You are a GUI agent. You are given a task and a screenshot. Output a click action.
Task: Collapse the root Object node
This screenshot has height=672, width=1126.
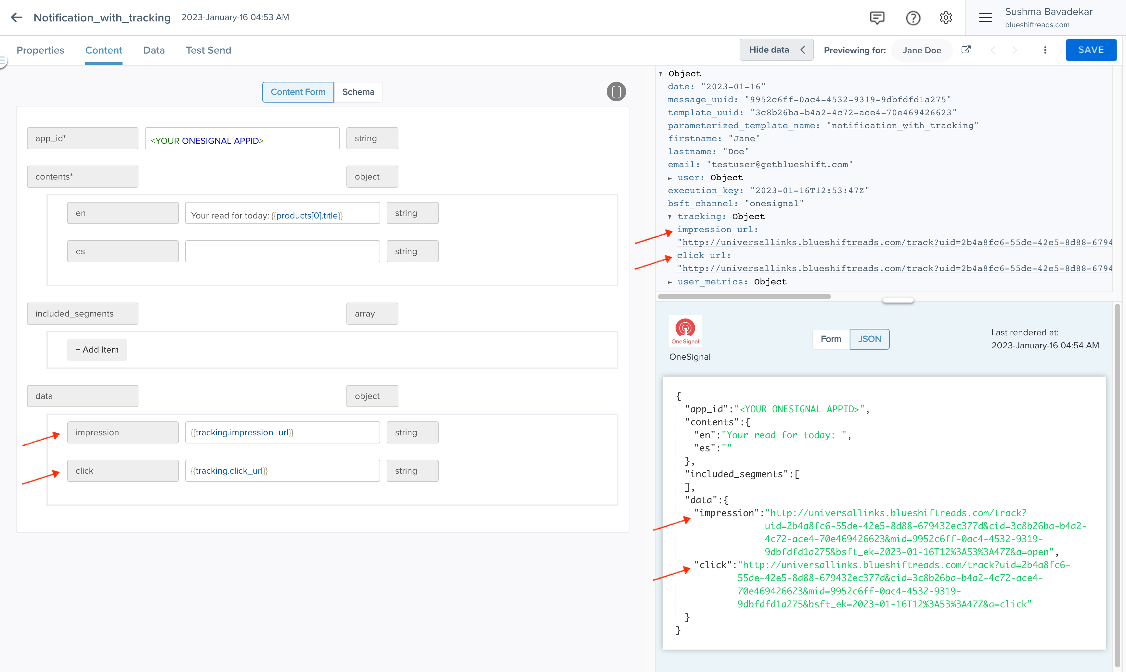(x=661, y=74)
